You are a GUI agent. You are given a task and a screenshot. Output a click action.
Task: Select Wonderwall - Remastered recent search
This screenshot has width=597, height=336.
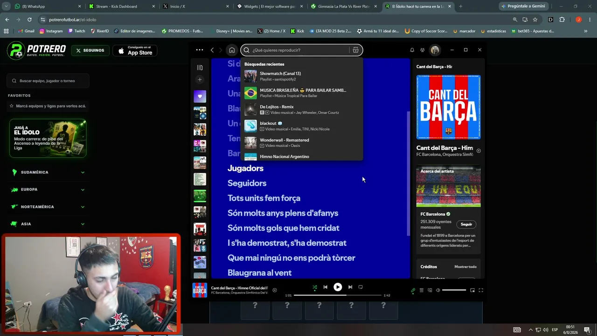[301, 143]
